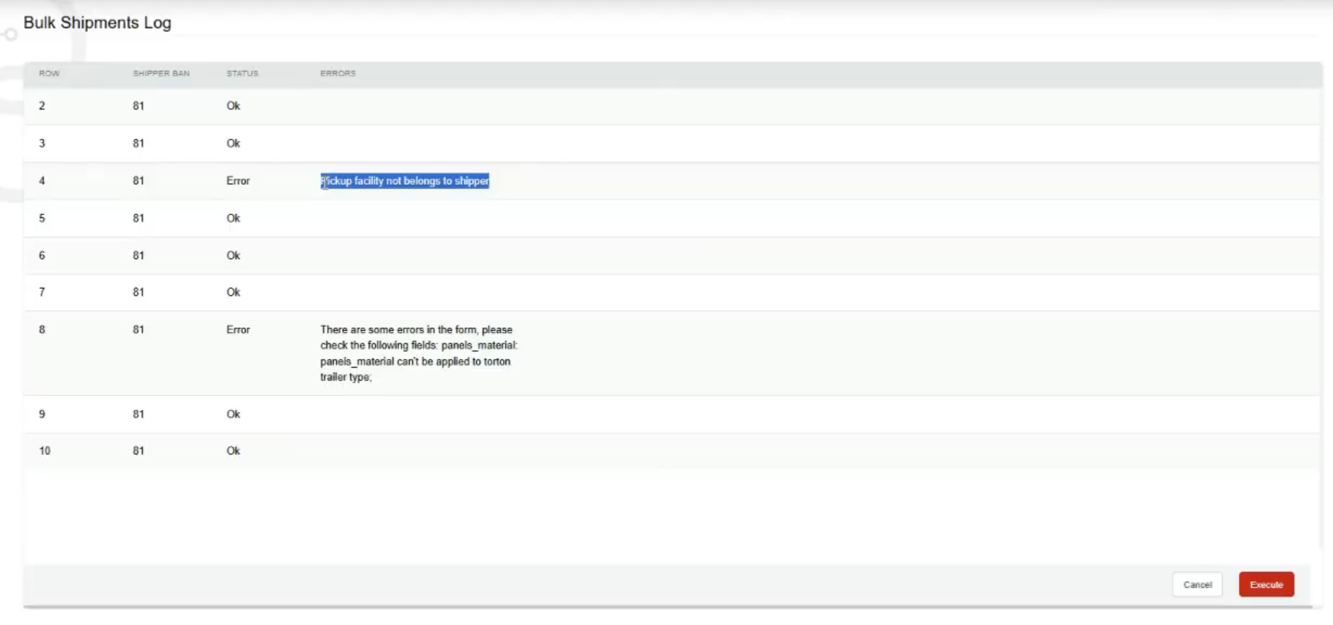Click the ROW column header
Screen dimensions: 1333x625
coord(49,73)
